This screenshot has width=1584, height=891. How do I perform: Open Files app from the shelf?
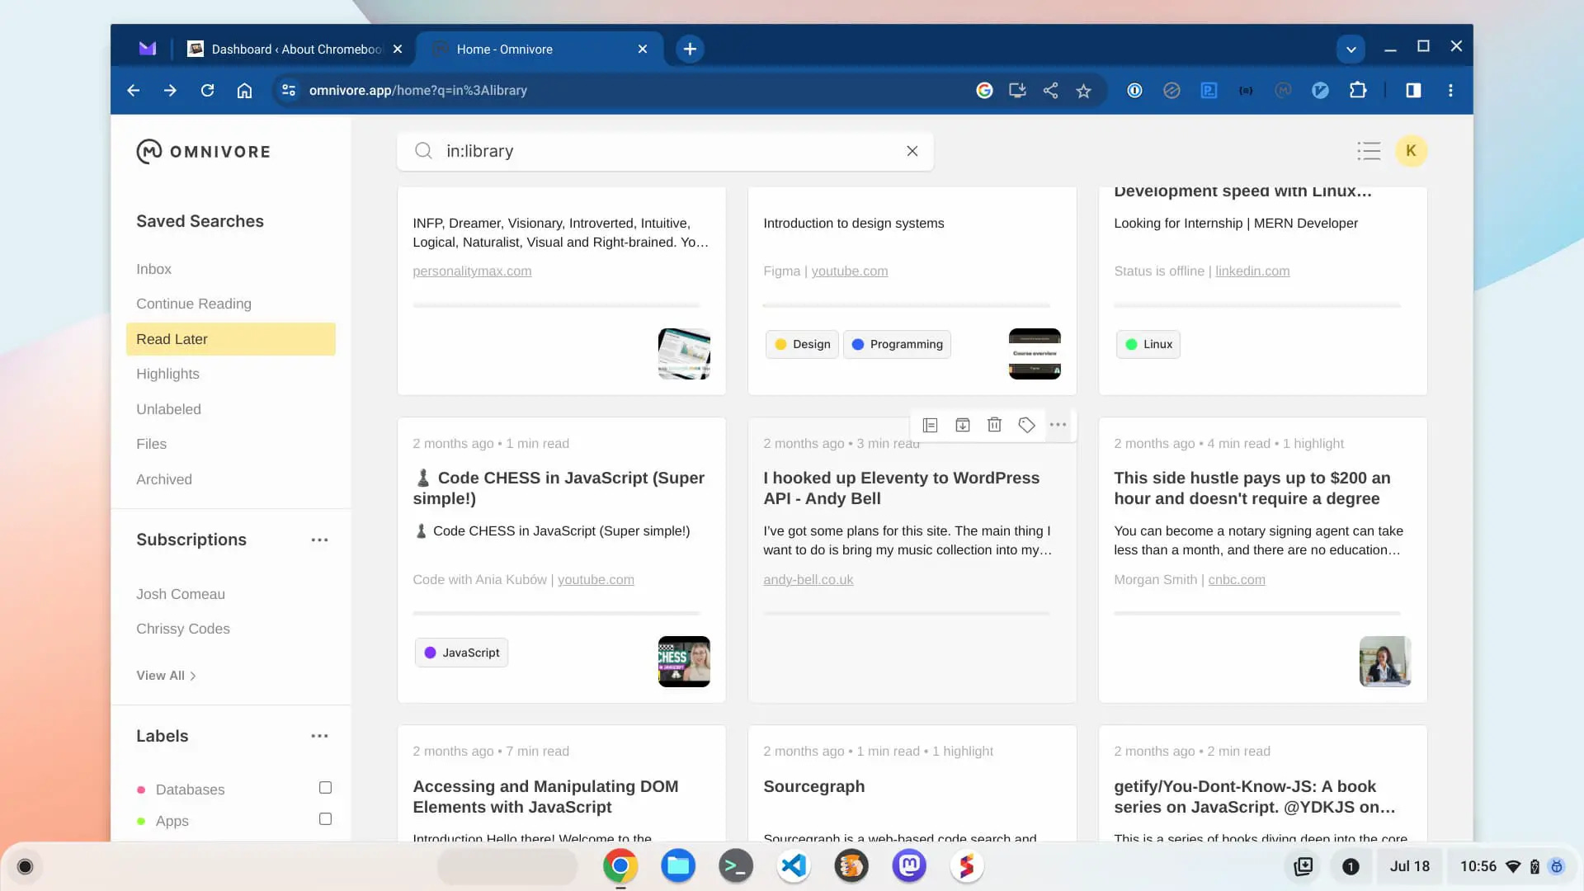pyautogui.click(x=678, y=866)
